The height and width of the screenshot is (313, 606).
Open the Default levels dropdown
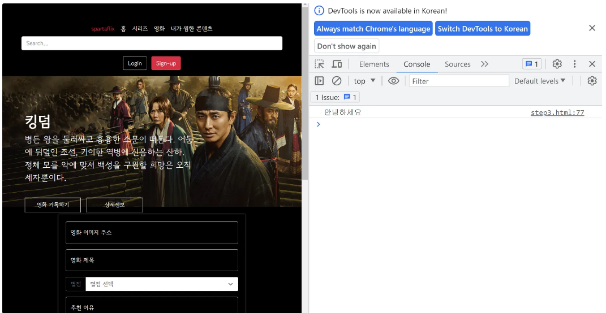pyautogui.click(x=540, y=81)
